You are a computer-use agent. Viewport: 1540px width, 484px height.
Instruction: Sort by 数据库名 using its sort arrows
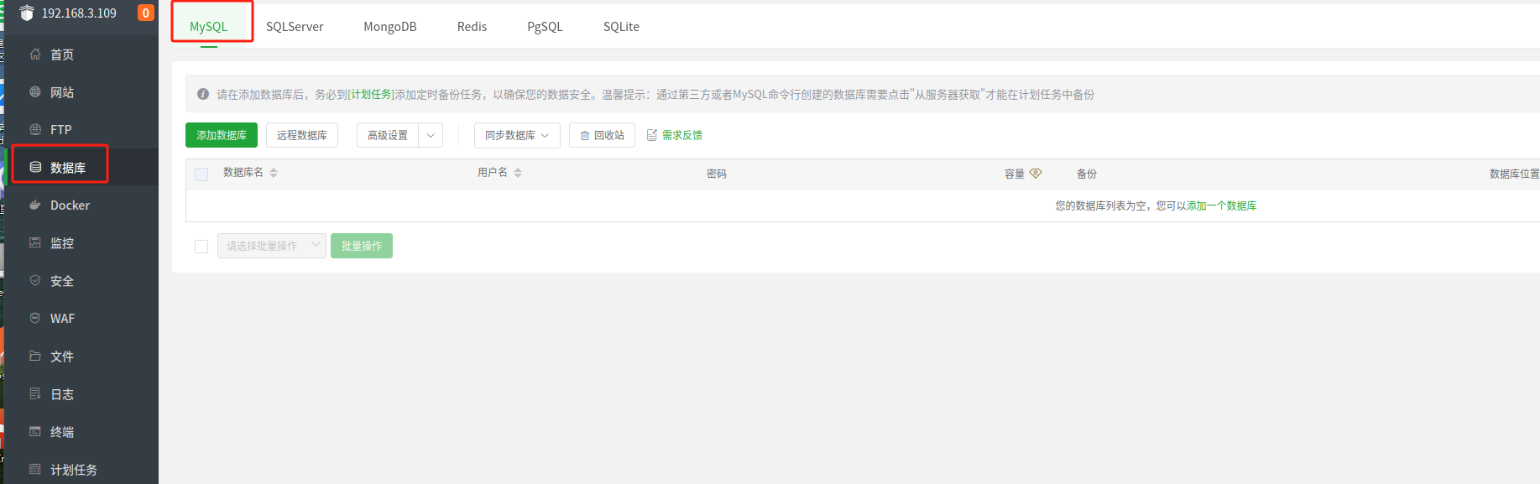click(x=274, y=173)
